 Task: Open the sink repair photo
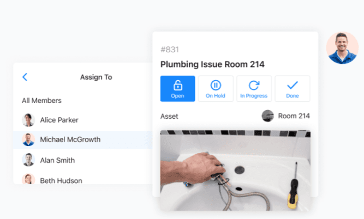point(235,171)
